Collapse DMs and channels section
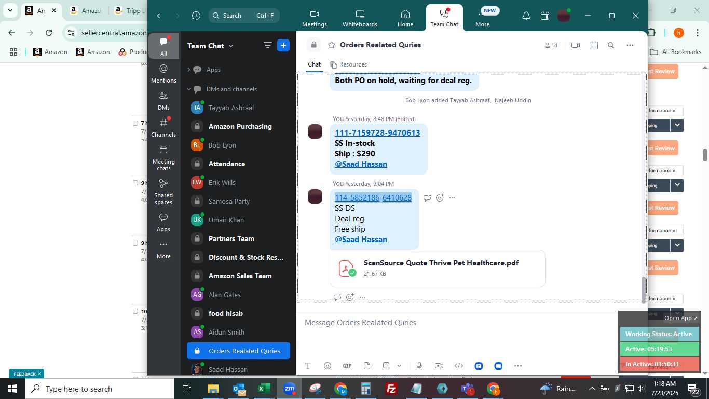 [189, 89]
